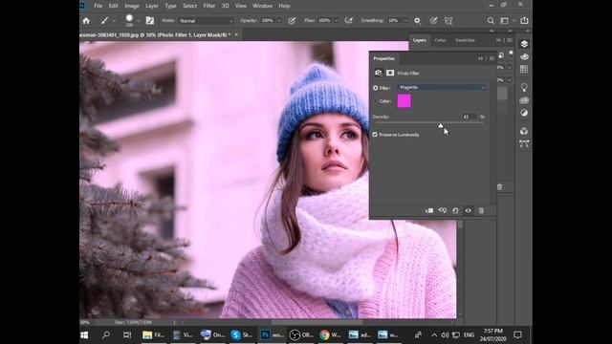
Task: Open the magenta color swatch picker
Action: [x=404, y=101]
